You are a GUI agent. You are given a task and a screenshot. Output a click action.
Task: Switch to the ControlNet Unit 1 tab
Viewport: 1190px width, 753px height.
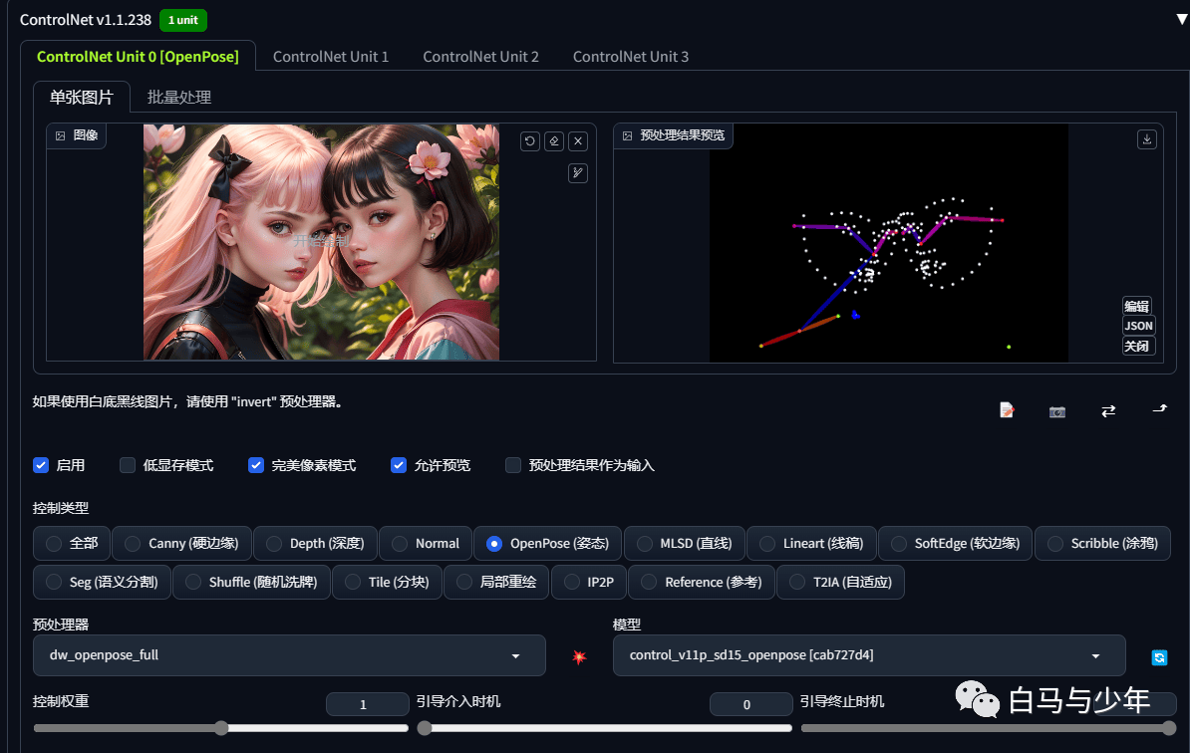click(331, 57)
